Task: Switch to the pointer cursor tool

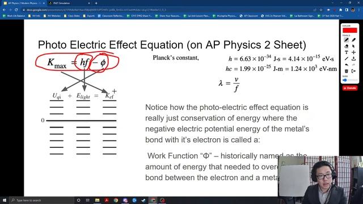Action: pyautogui.click(x=353, y=46)
